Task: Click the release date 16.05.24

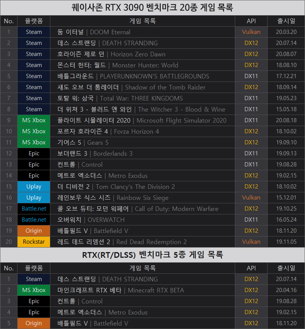Action: point(286,220)
